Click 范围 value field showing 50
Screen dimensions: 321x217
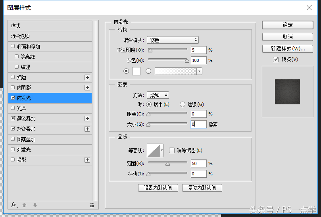tap(198, 163)
